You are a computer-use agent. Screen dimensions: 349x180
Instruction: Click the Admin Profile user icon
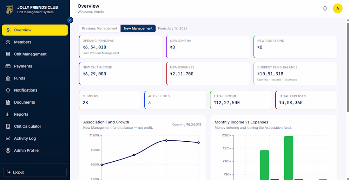click(x=8, y=151)
